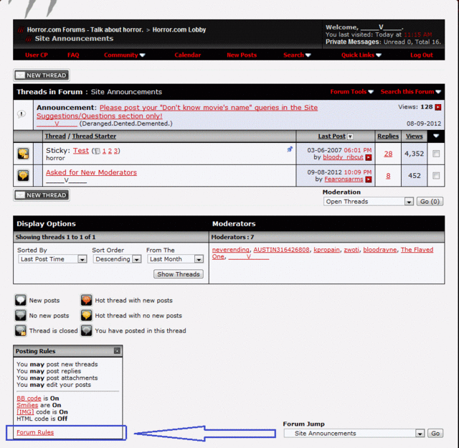
Task: Click the multi-page icon next to Test
Action: 98,151
